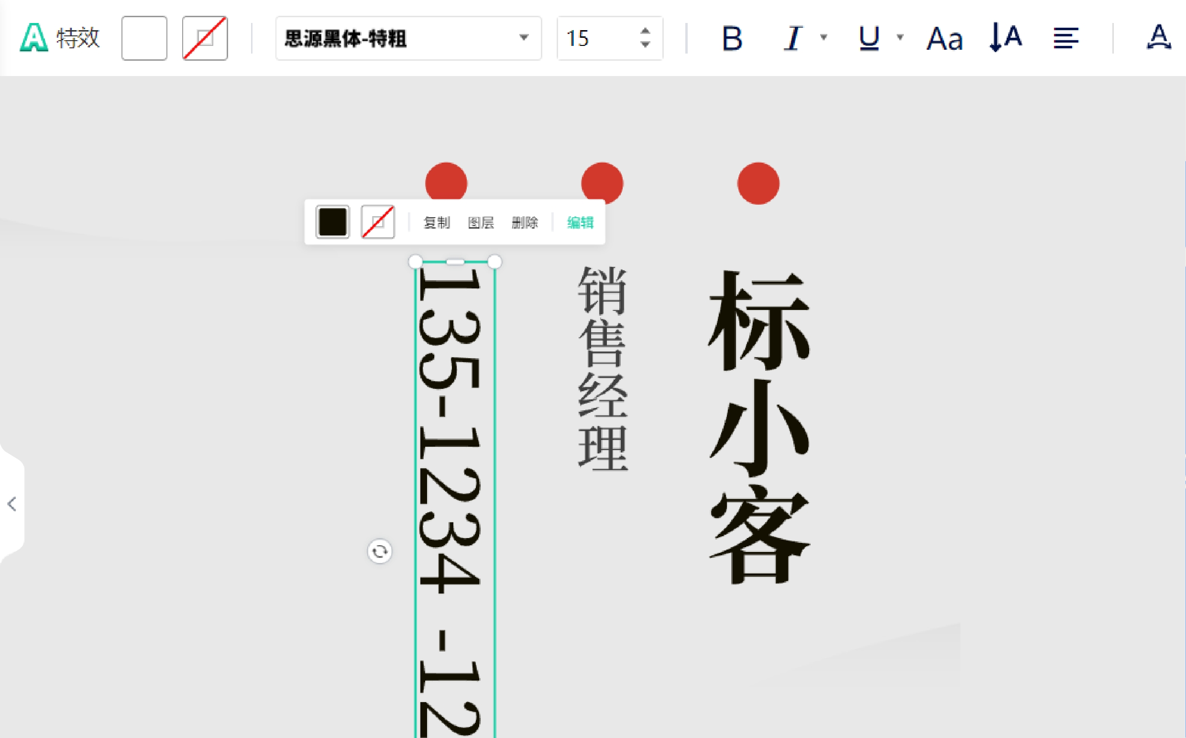Click the 编辑 link to edit the text

[x=580, y=222]
